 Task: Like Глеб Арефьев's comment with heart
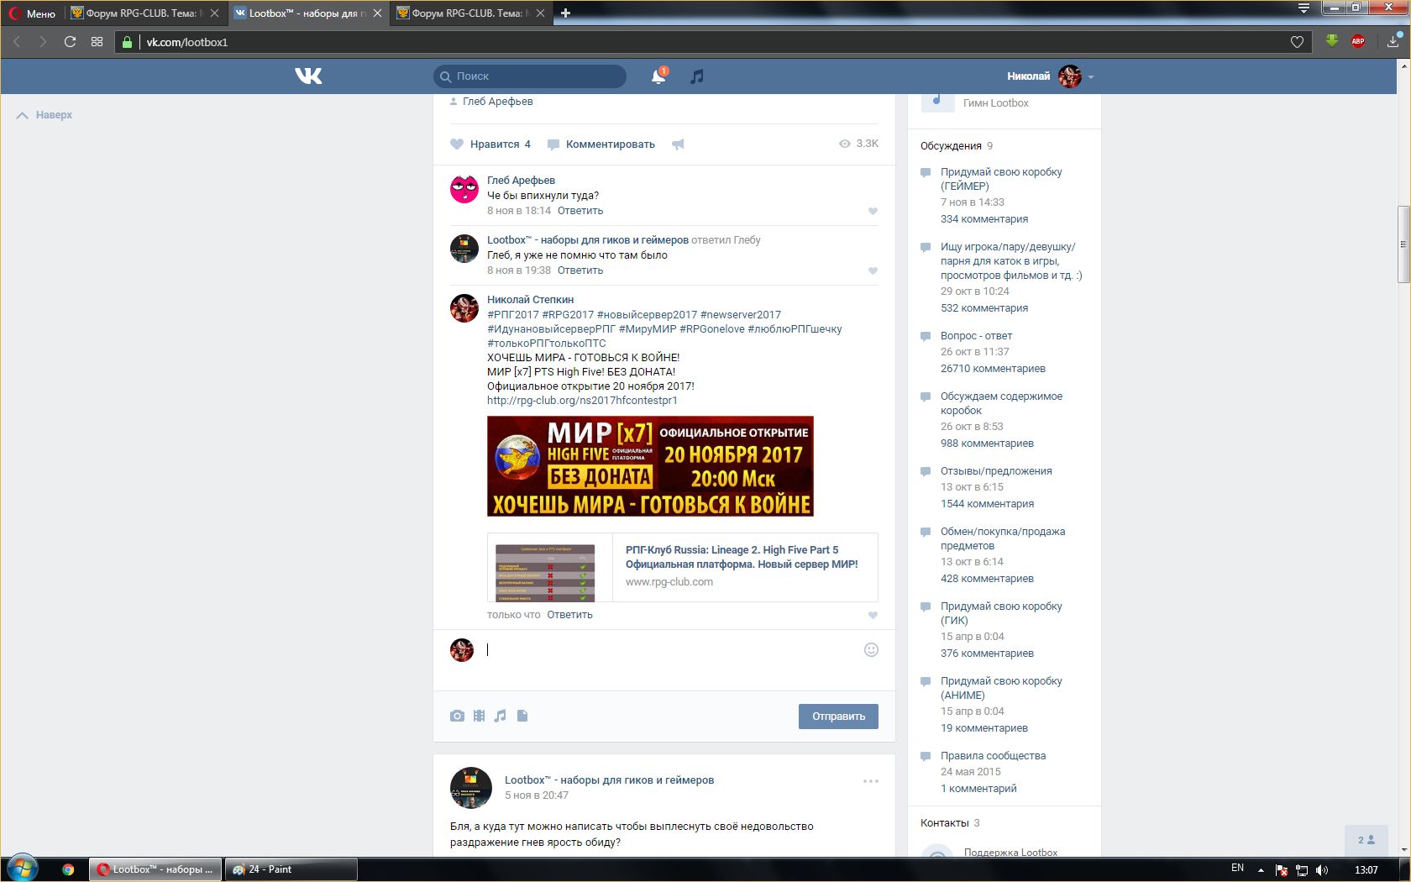[873, 211]
